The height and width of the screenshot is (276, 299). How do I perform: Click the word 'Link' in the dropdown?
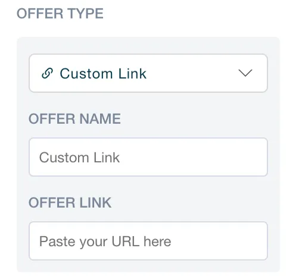[x=132, y=74]
